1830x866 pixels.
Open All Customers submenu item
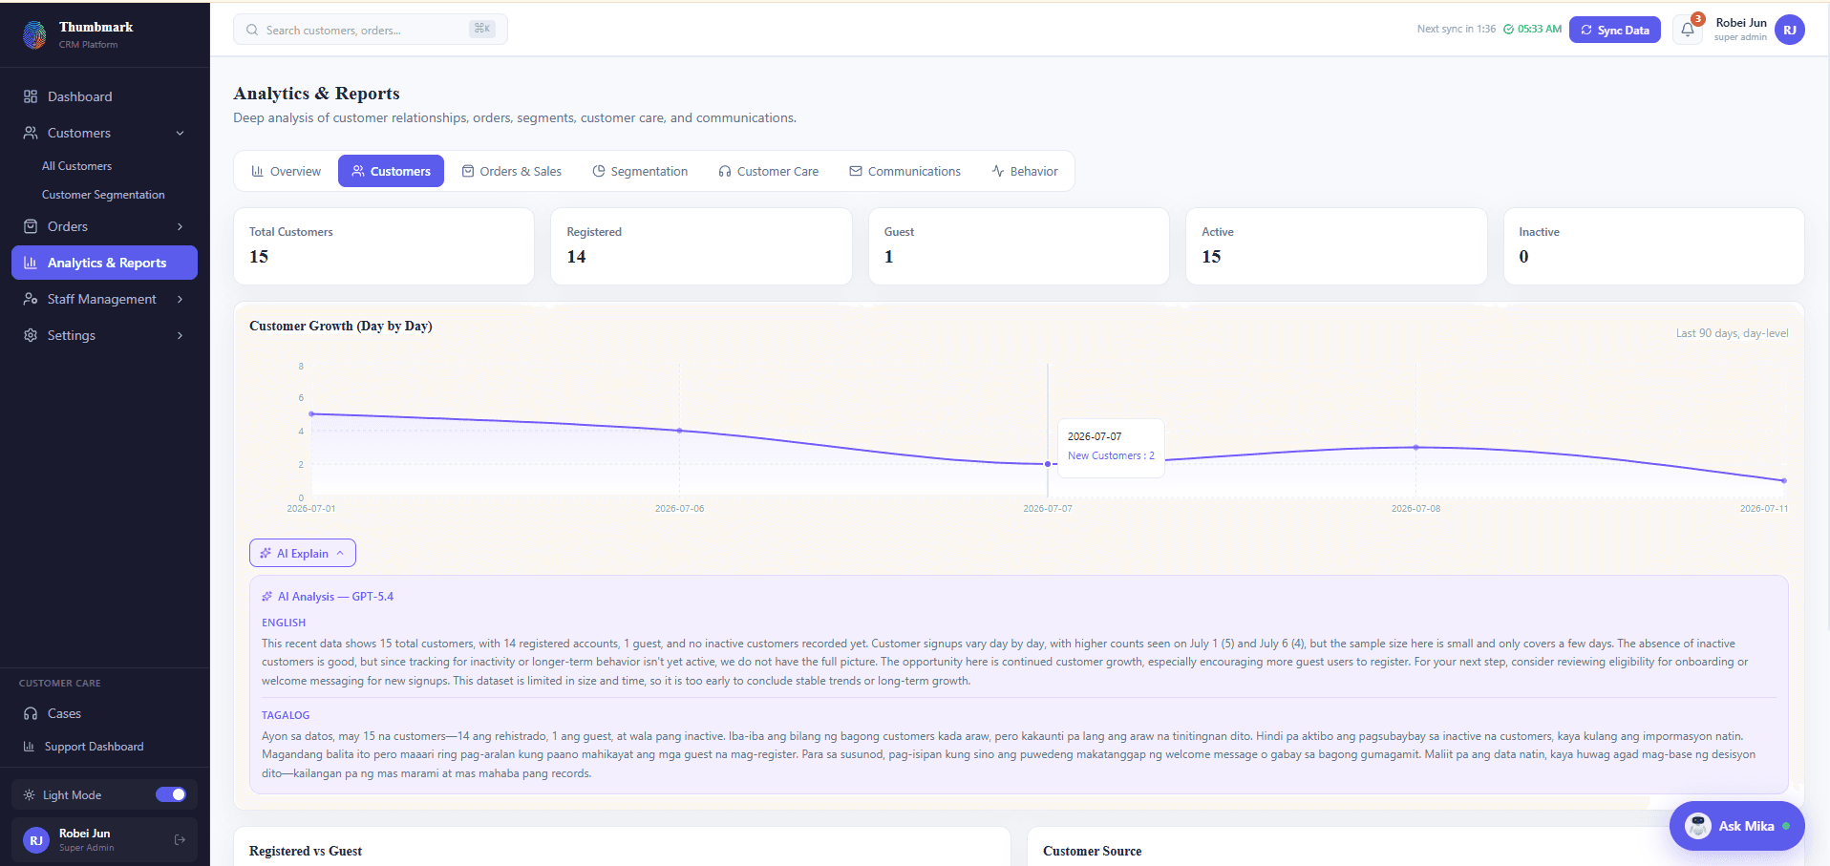click(76, 166)
